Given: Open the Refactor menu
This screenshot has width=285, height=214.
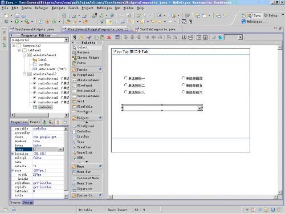Looking at the screenshot, I should [x=41, y=8].
